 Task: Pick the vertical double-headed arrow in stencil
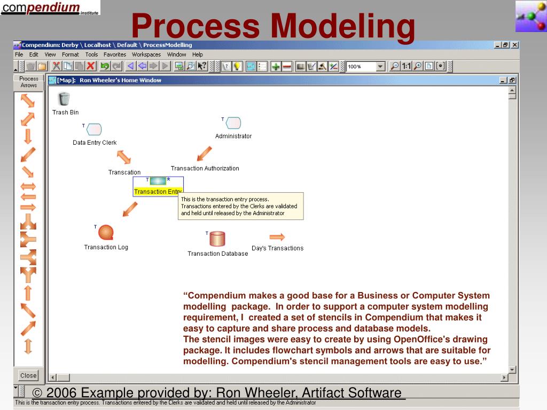click(x=28, y=346)
